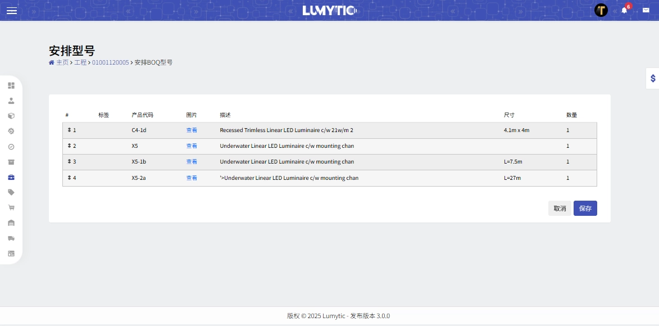This screenshot has width=659, height=326.
Task: Open the sidebar delivery truck icon
Action: pyautogui.click(x=11, y=238)
